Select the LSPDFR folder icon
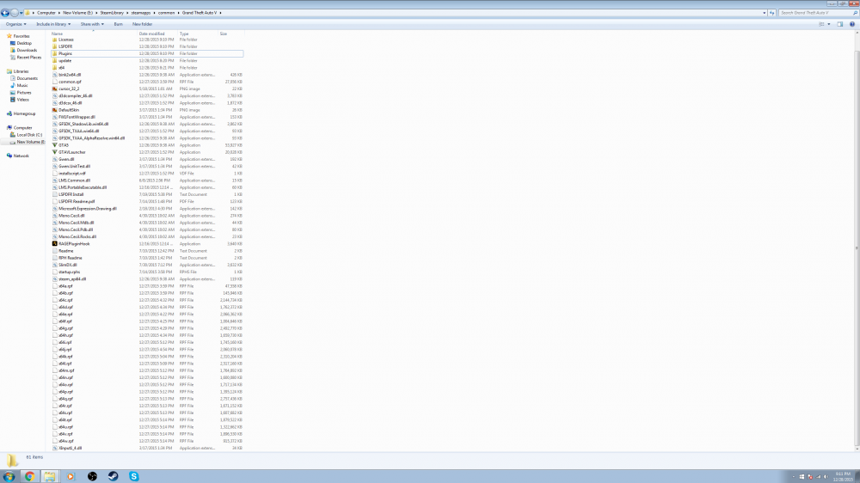Viewport: 860px width, 483px height. click(55, 46)
